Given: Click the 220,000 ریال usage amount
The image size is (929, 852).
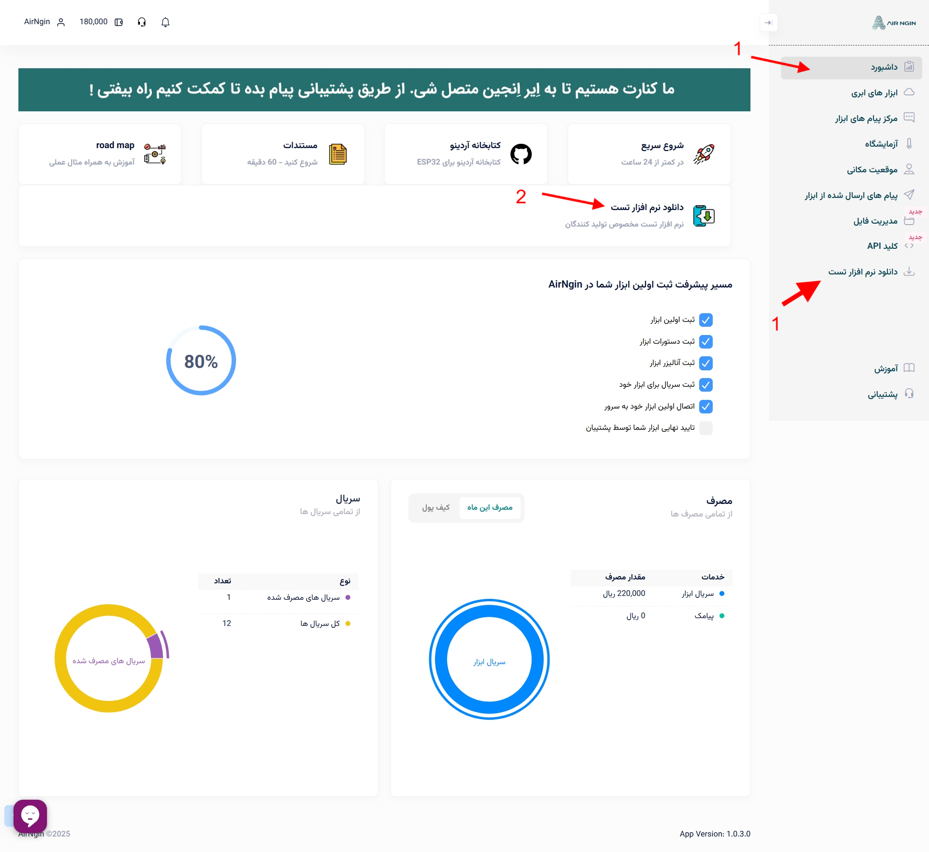Looking at the screenshot, I should point(624,594).
